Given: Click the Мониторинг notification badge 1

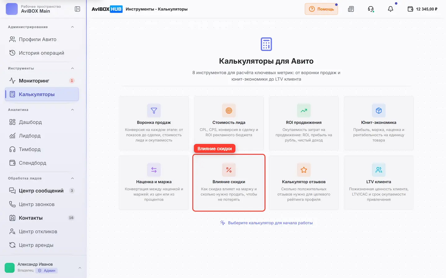Looking at the screenshot, I should click(x=72, y=81).
